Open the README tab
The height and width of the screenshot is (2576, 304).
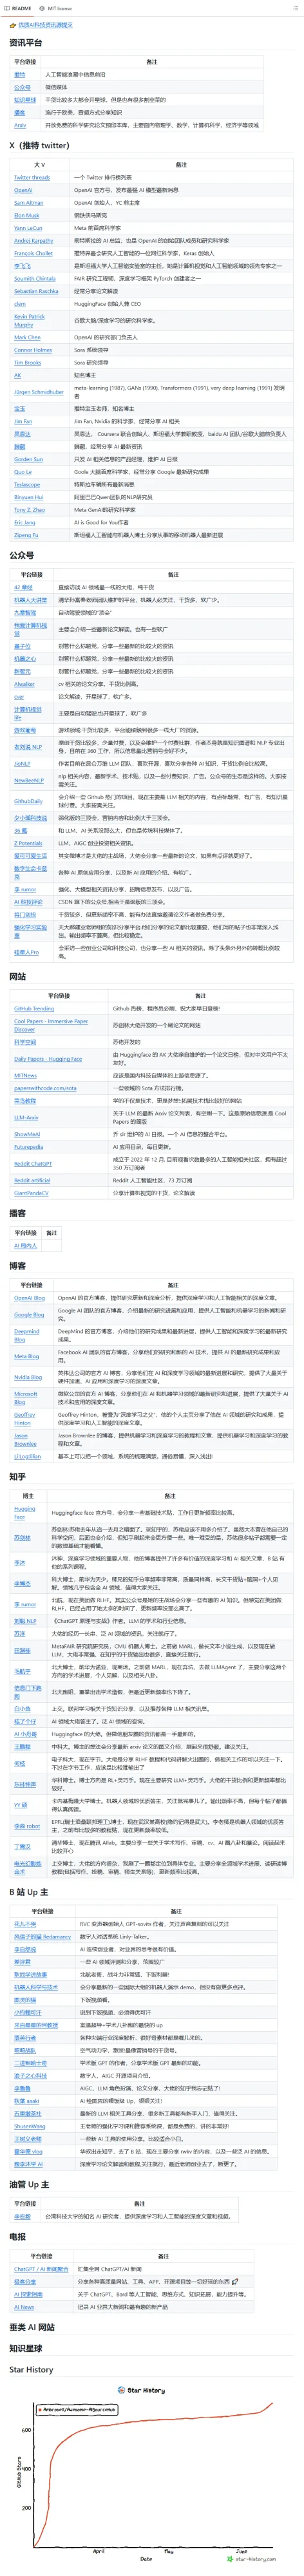[x=17, y=7]
